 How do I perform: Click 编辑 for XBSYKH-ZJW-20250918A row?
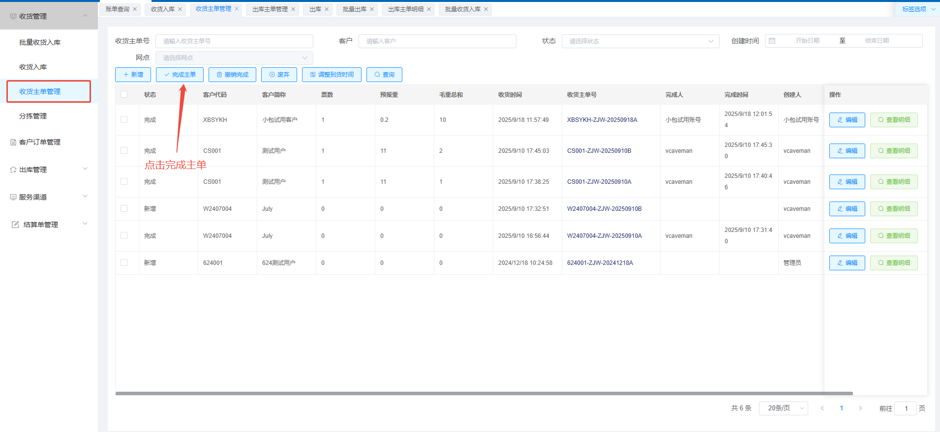847,120
